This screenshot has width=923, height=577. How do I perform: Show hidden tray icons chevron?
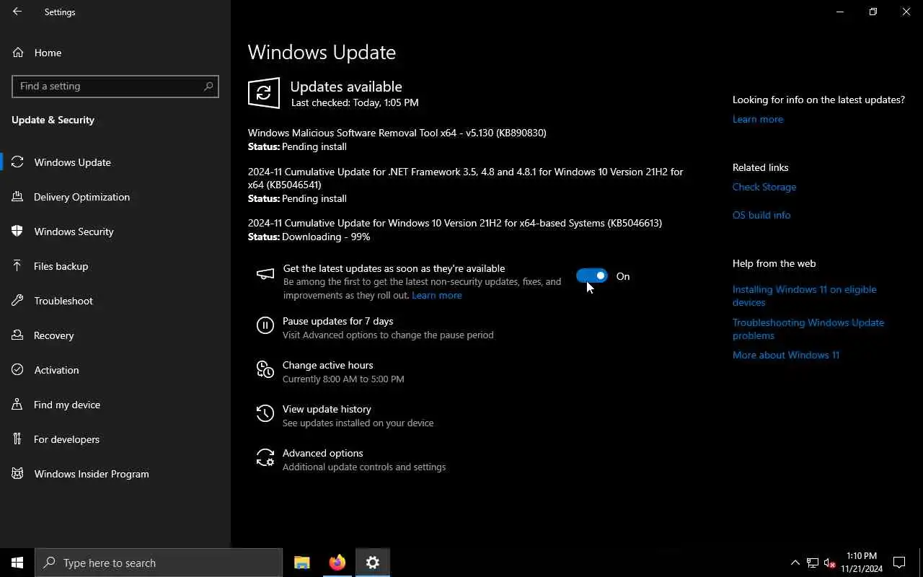coord(795,563)
